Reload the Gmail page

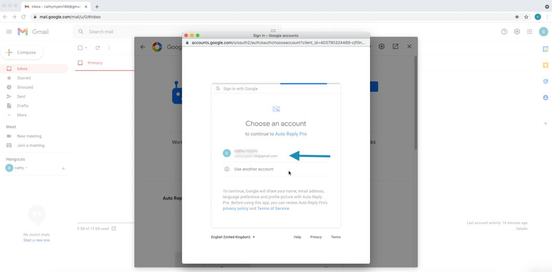point(24,16)
